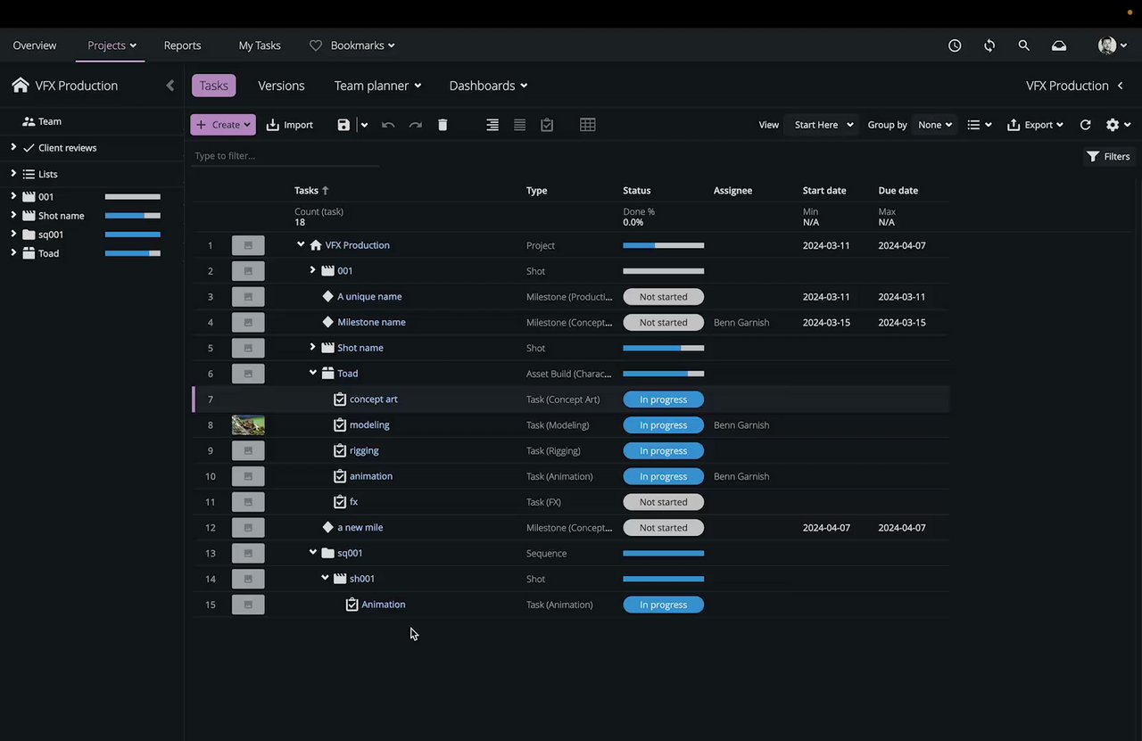Open the View Start Here dropdown
The width and height of the screenshot is (1142, 741).
point(823,125)
